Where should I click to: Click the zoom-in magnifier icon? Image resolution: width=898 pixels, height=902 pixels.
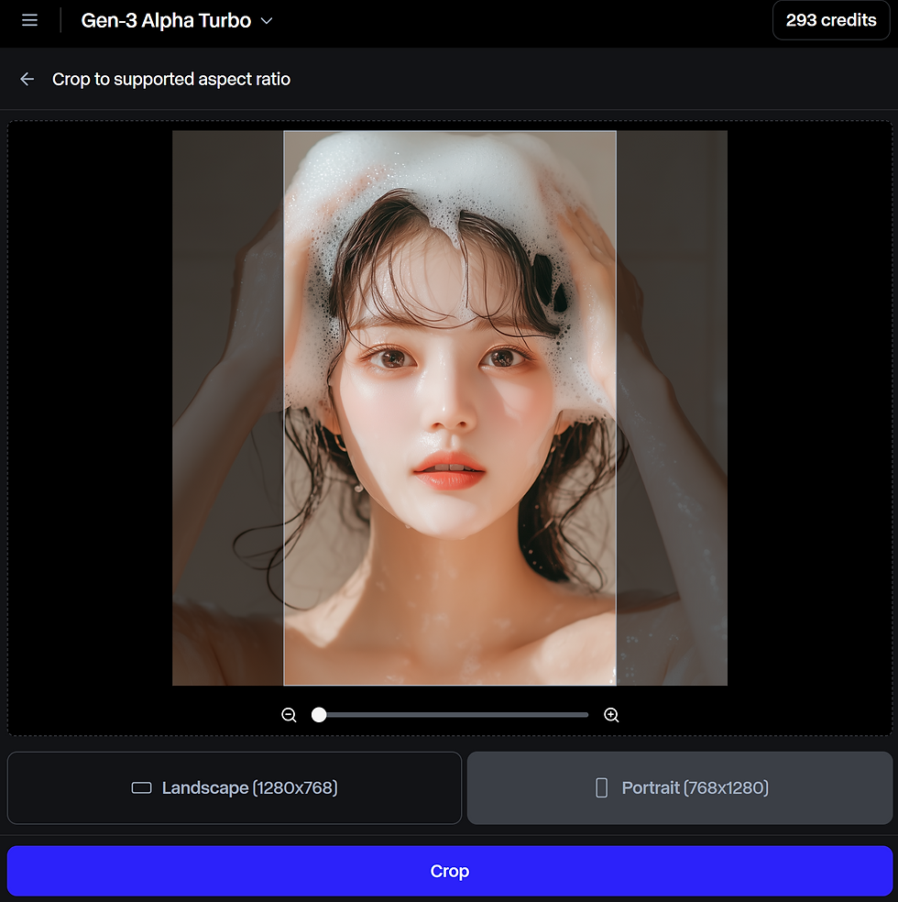click(611, 714)
